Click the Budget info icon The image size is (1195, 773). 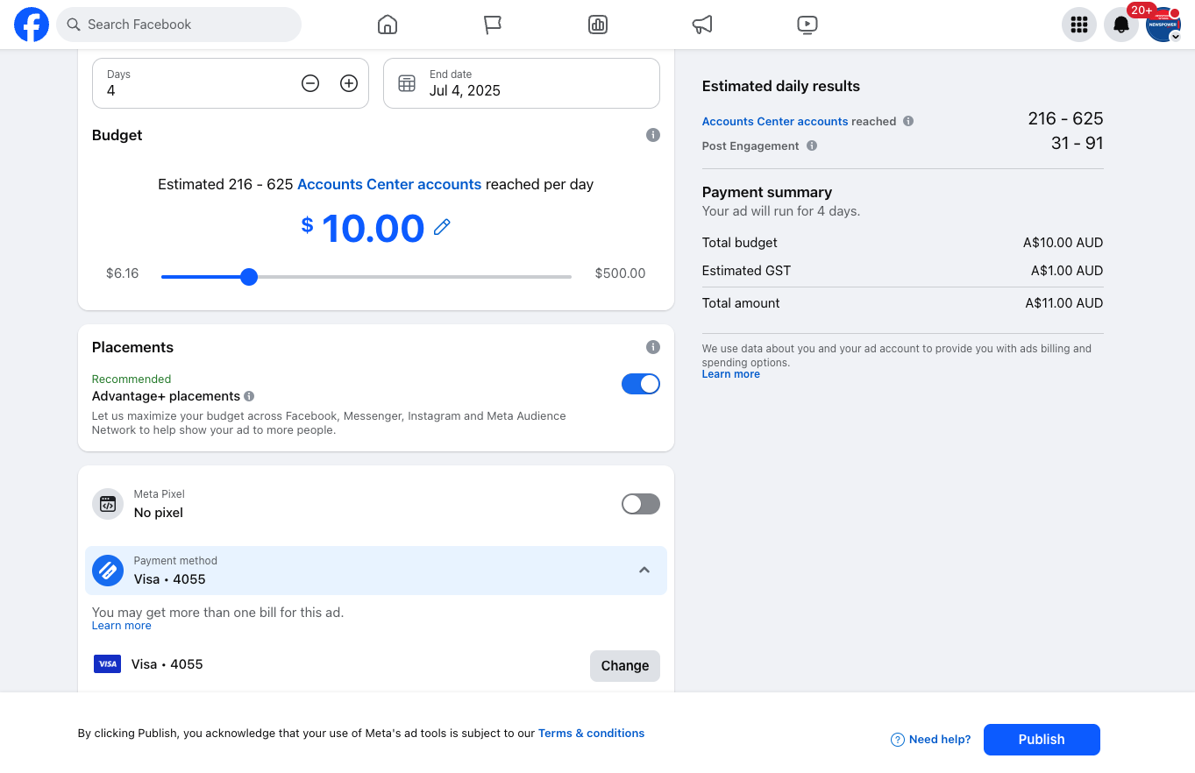pyautogui.click(x=653, y=135)
